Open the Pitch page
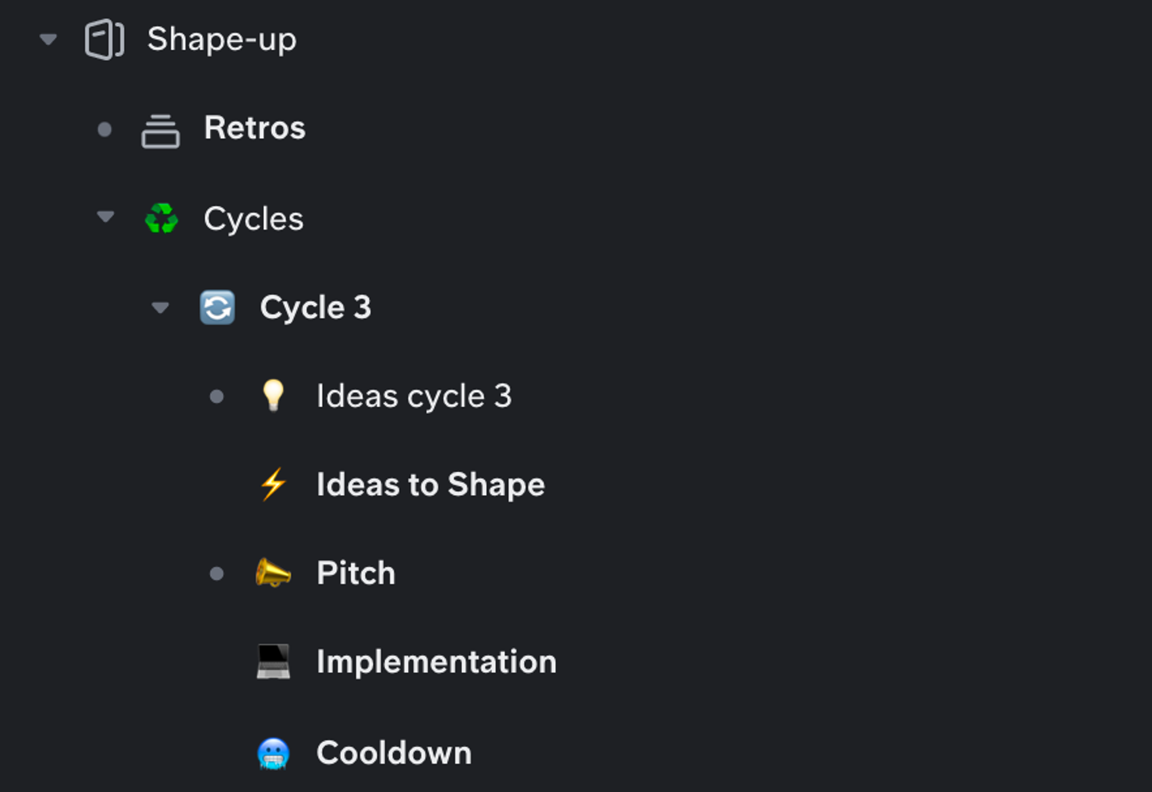 point(356,573)
